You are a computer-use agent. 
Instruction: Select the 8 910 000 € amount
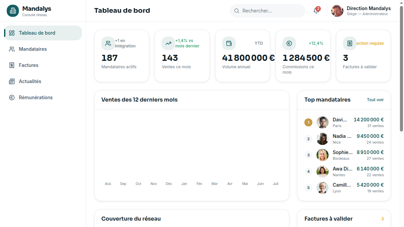370,152
